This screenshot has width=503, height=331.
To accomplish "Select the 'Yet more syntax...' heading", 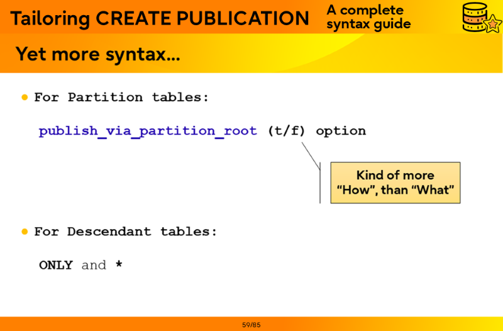I will [97, 53].
